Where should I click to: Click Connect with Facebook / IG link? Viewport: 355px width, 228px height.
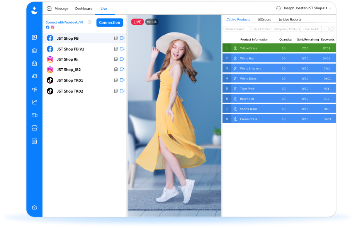pyautogui.click(x=64, y=22)
